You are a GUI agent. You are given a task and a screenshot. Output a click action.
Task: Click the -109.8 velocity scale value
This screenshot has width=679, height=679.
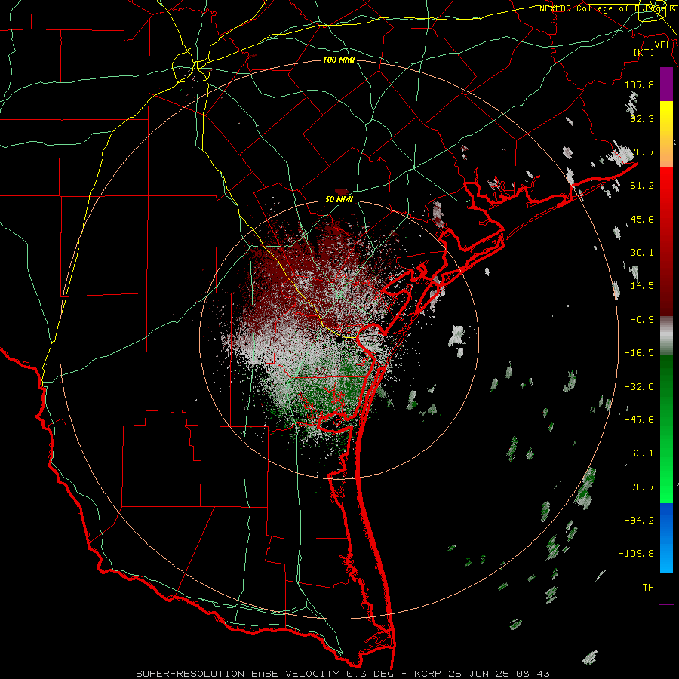tap(636, 554)
